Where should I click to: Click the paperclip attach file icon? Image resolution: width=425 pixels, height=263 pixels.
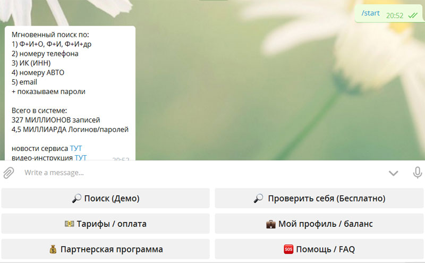[8, 173]
